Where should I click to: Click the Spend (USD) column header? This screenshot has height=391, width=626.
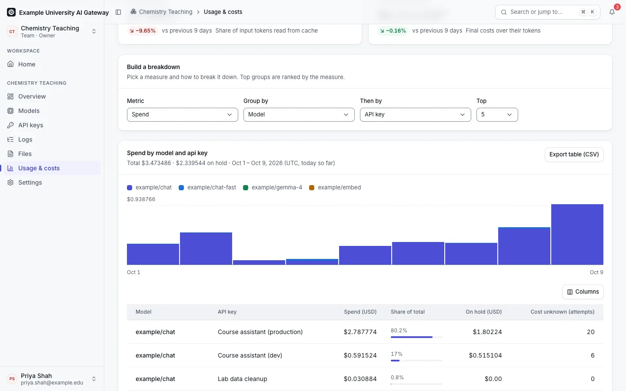coord(360,312)
